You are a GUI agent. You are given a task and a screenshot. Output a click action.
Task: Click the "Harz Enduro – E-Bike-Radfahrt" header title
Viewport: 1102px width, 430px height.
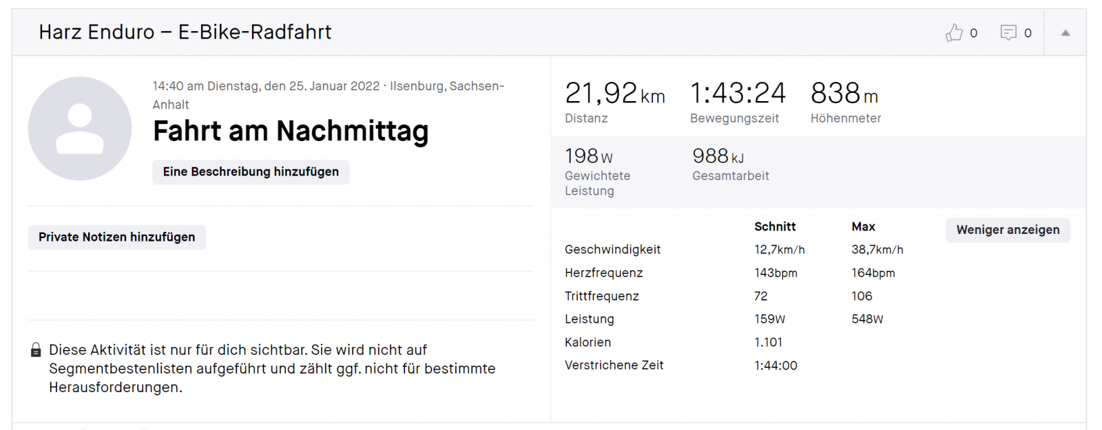pos(185,32)
